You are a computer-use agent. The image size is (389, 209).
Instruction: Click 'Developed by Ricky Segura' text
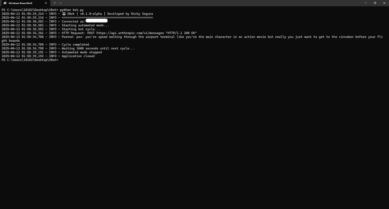(130, 14)
